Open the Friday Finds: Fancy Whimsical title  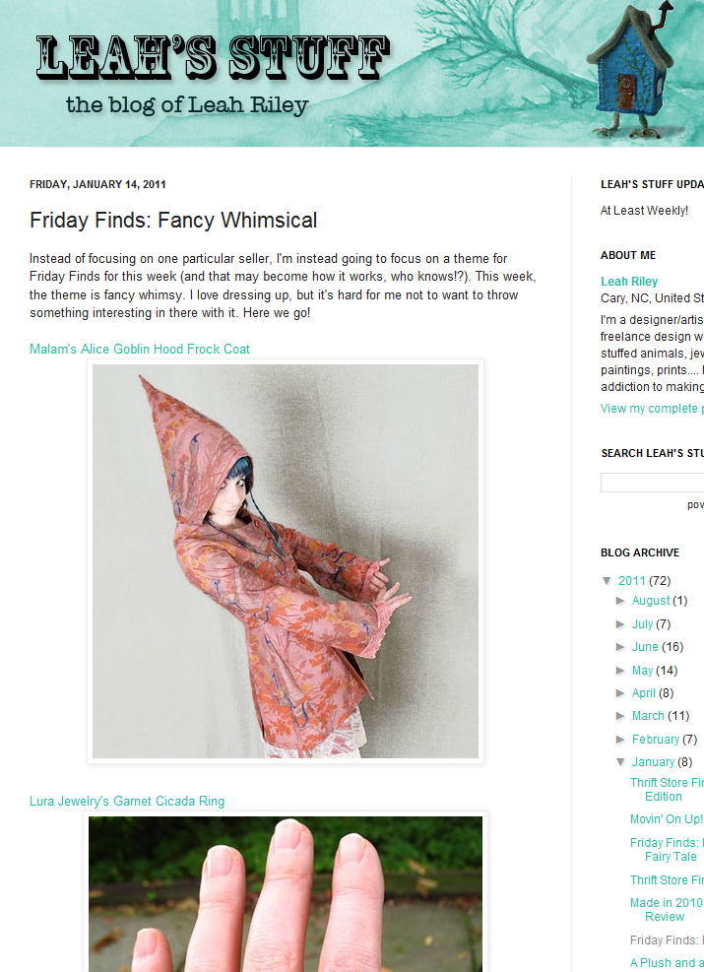173,220
